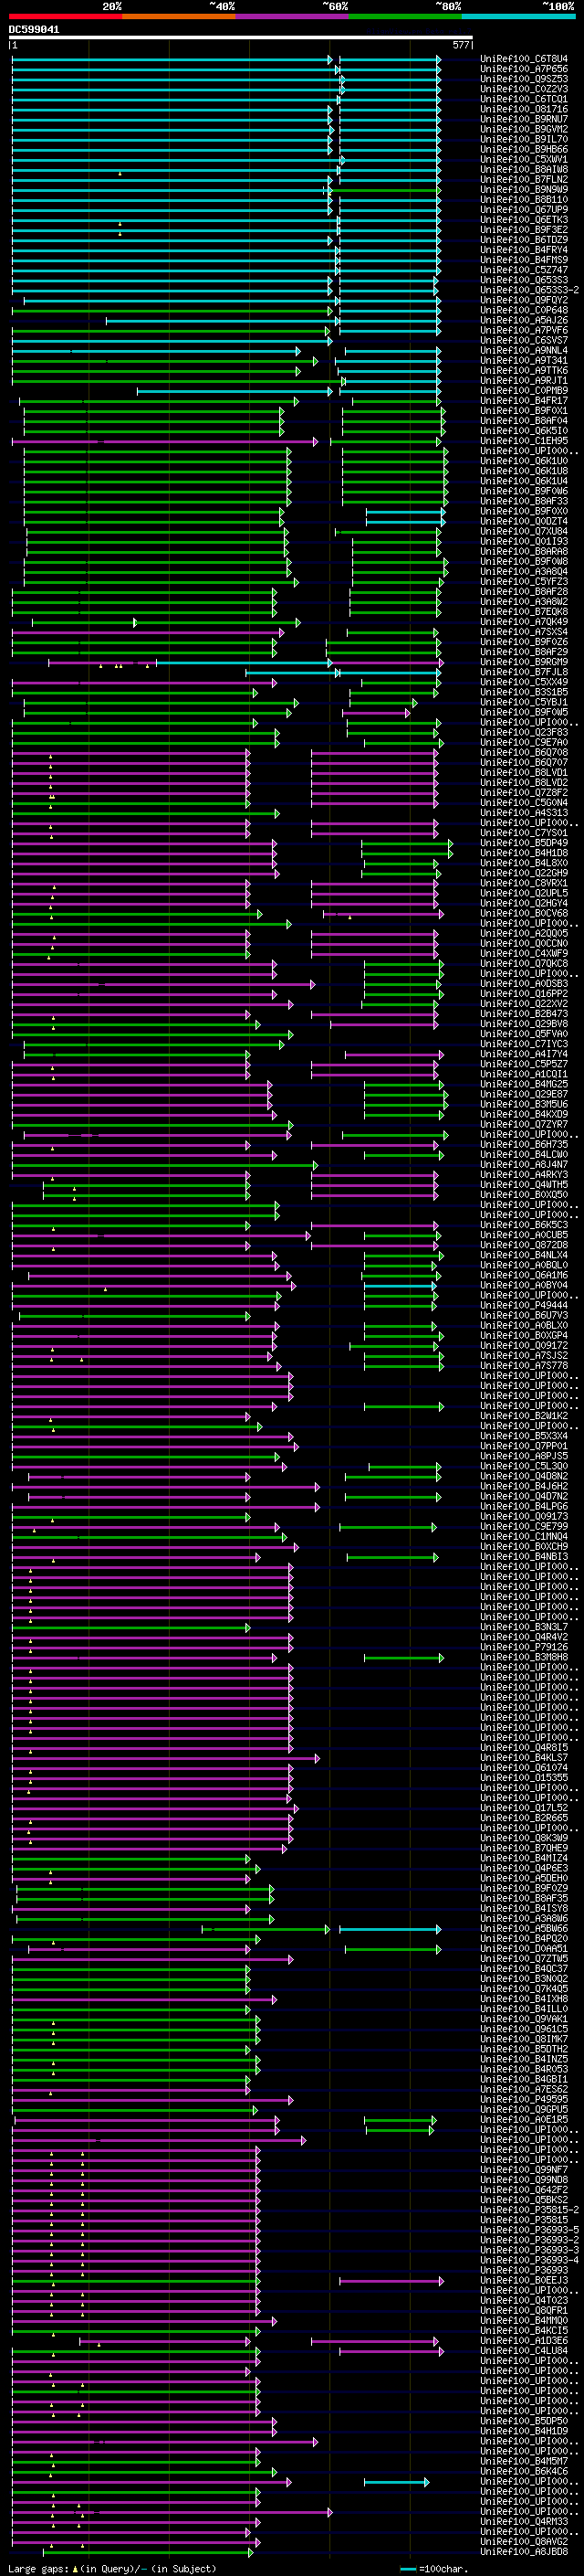The height and width of the screenshot is (2576, 584).
Task: Click hit label UniRef100_C6SVS7
Action: (x=523, y=340)
